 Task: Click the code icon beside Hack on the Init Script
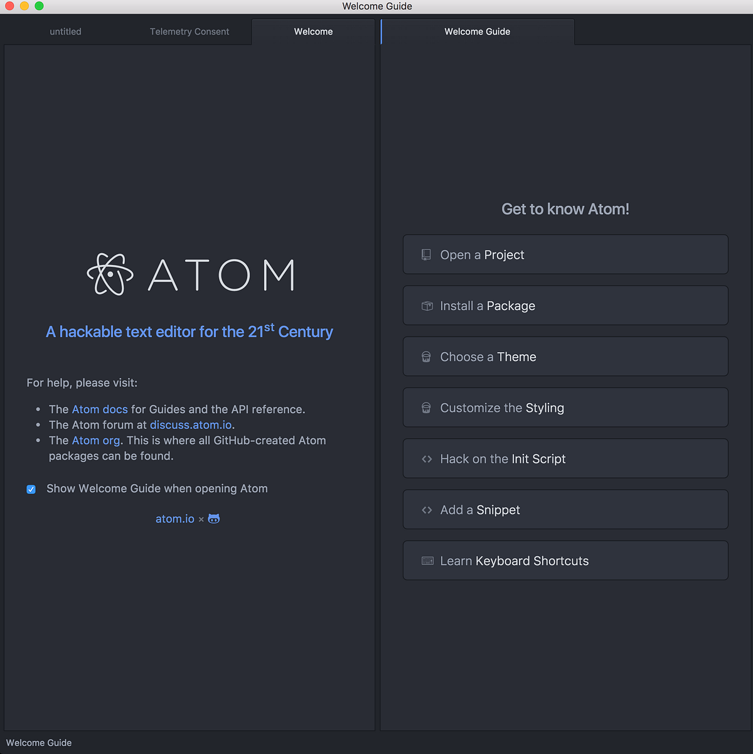click(x=427, y=459)
